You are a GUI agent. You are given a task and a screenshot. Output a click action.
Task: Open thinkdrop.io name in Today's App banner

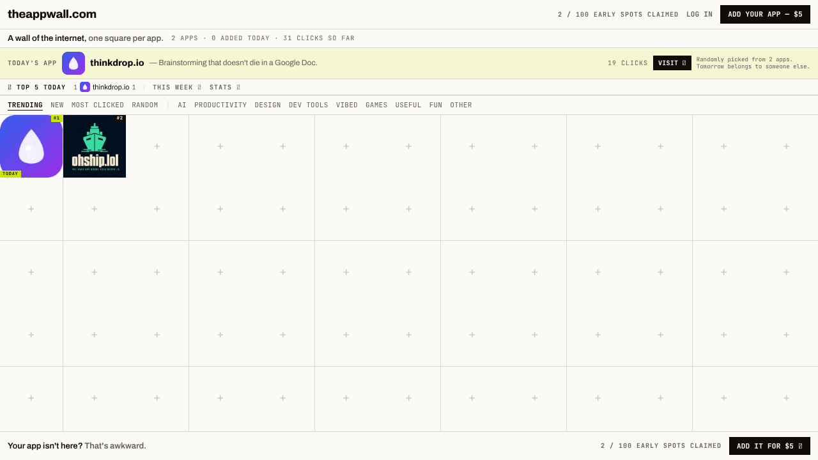117,63
